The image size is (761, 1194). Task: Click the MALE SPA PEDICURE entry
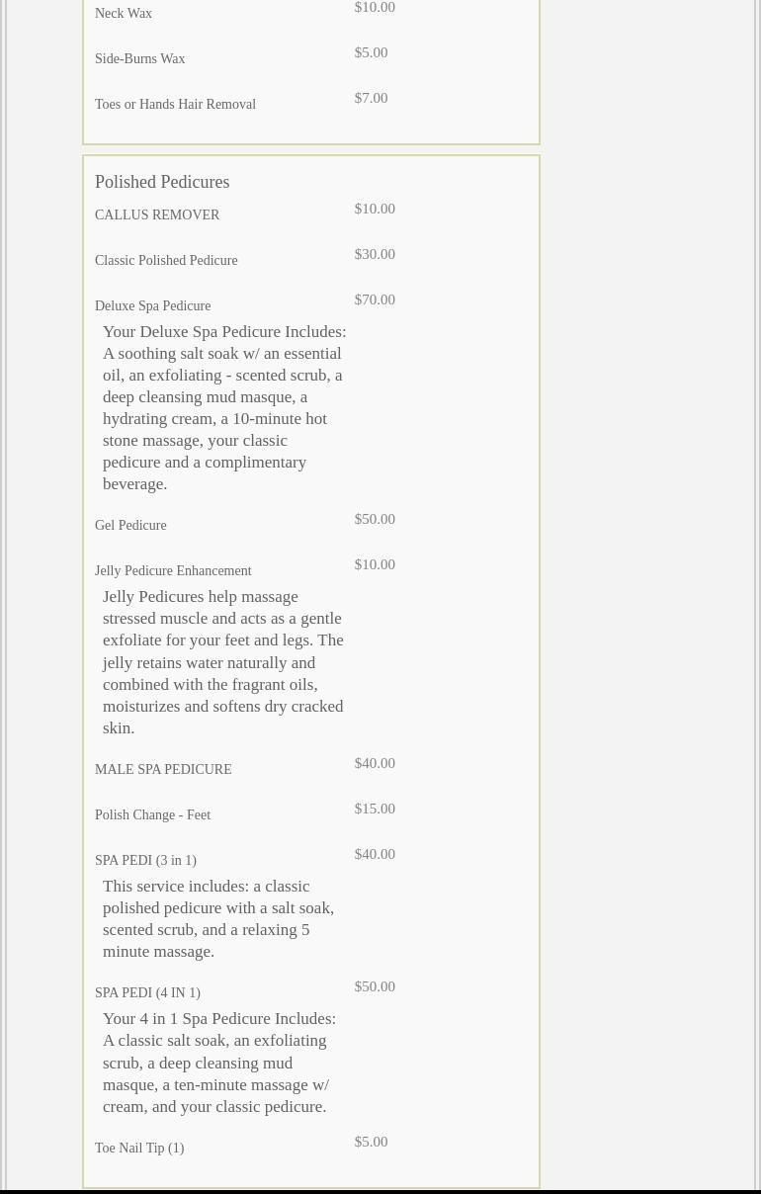pyautogui.click(x=163, y=770)
